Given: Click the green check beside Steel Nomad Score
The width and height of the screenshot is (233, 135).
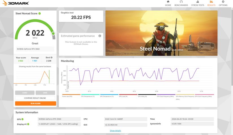Looking at the screenshot, I should pos(40,13).
